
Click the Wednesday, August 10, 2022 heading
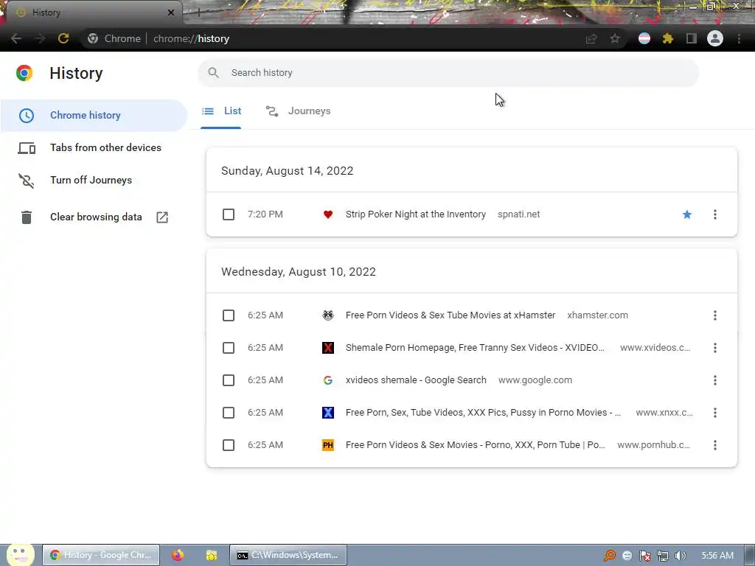coord(298,272)
